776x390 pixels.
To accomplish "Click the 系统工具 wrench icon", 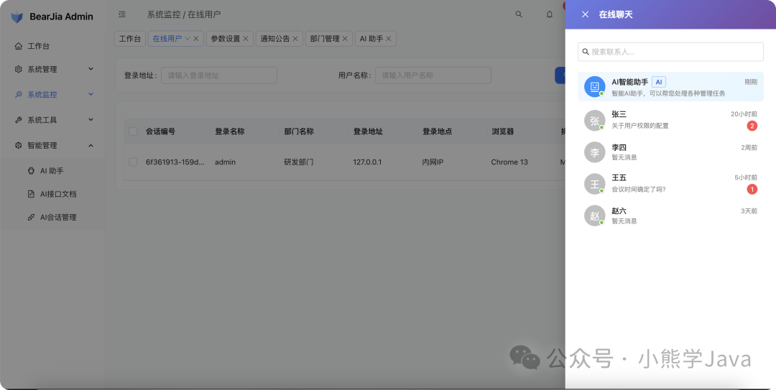I will (x=18, y=120).
